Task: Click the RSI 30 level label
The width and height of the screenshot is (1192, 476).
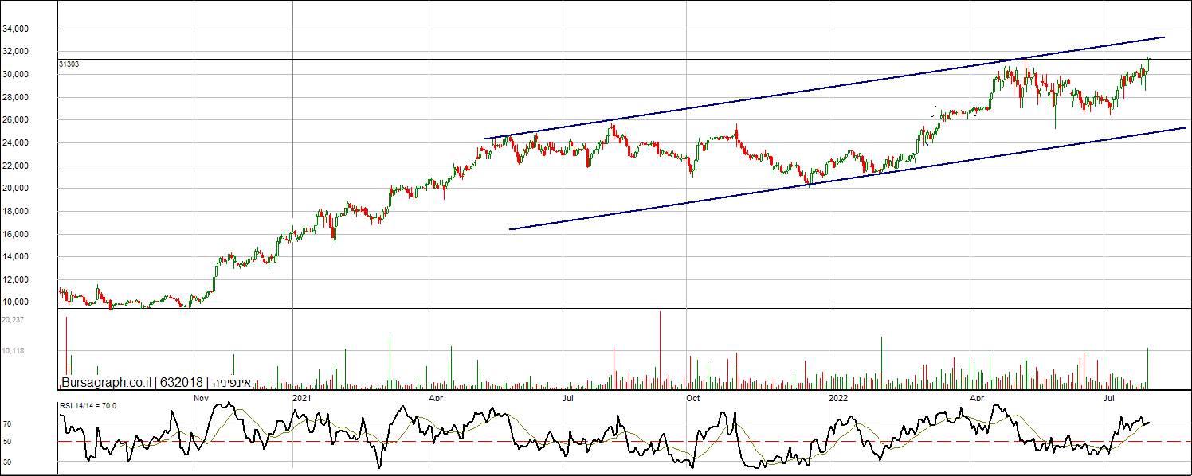Action: pyautogui.click(x=6, y=462)
